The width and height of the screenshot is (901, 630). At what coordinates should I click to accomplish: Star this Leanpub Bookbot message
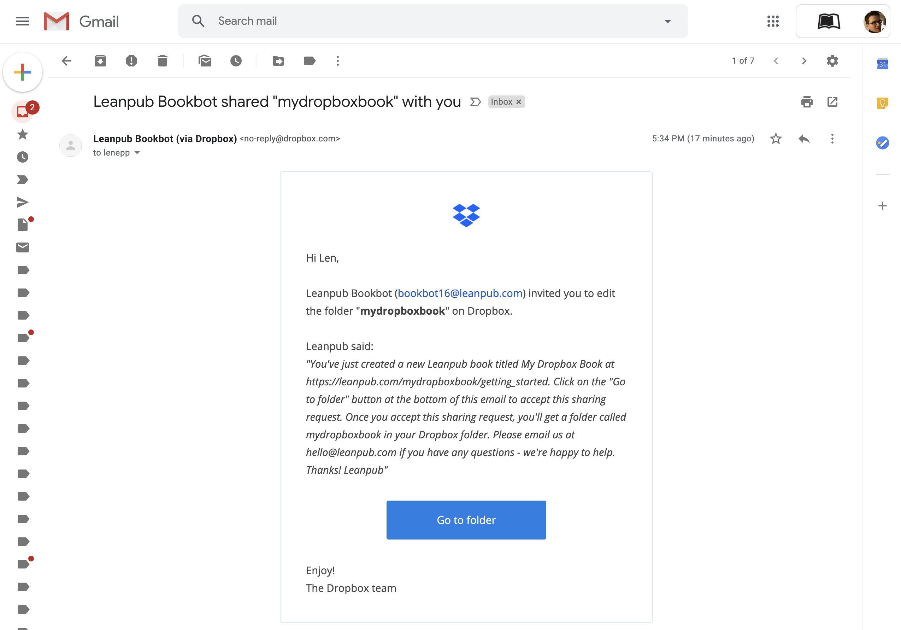(776, 139)
